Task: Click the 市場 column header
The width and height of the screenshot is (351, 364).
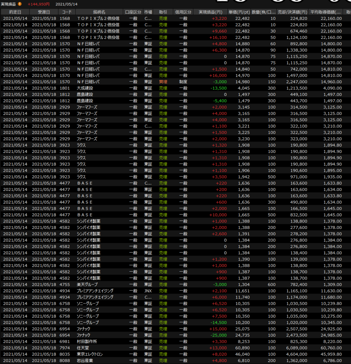Action: [x=148, y=12]
